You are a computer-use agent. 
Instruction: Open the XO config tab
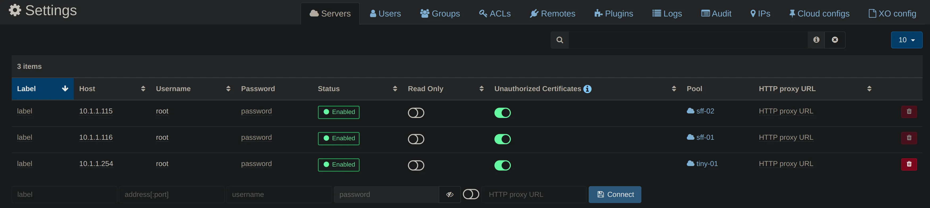892,14
